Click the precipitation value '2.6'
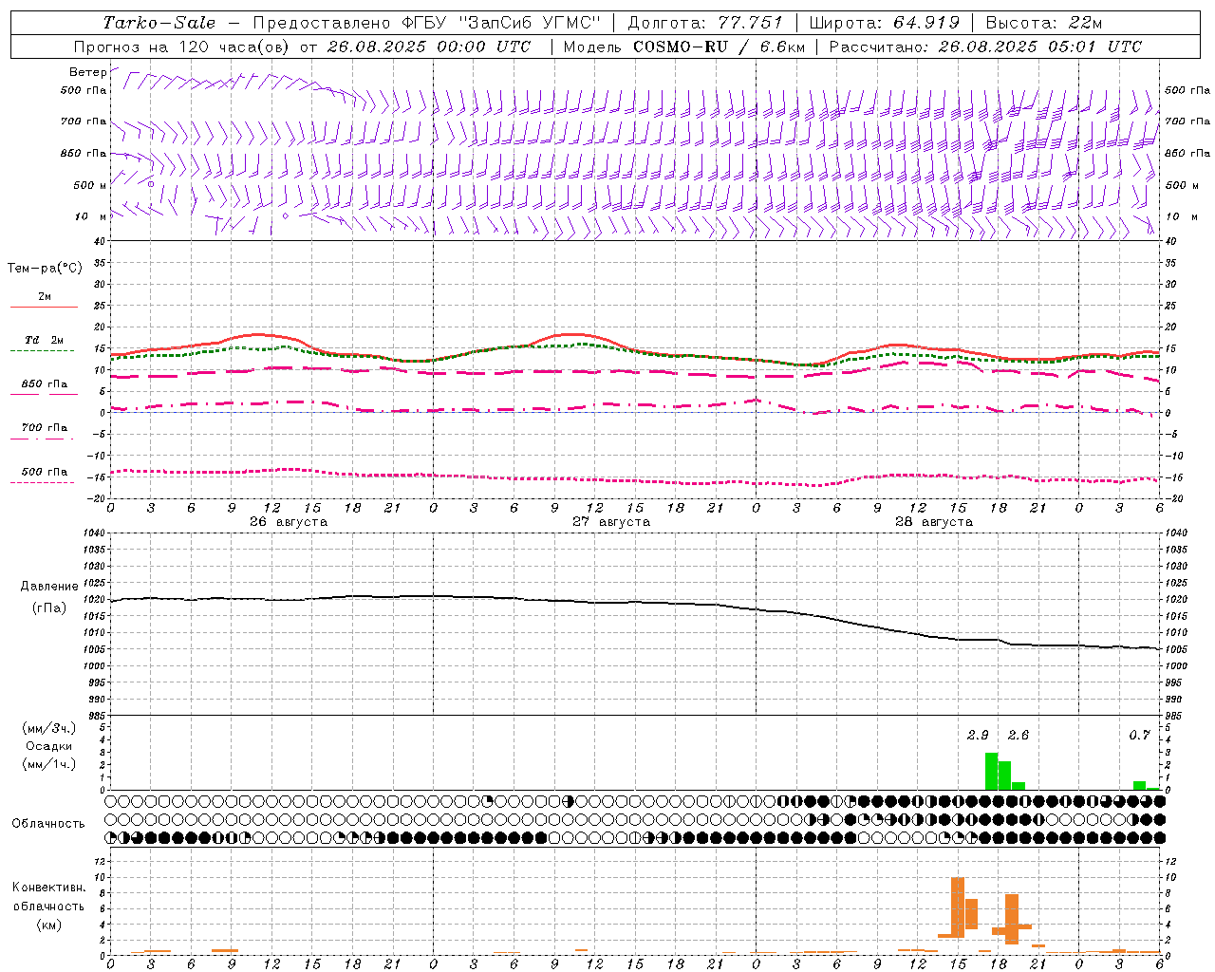Screen dimensions: 1215x972 pos(1019,735)
